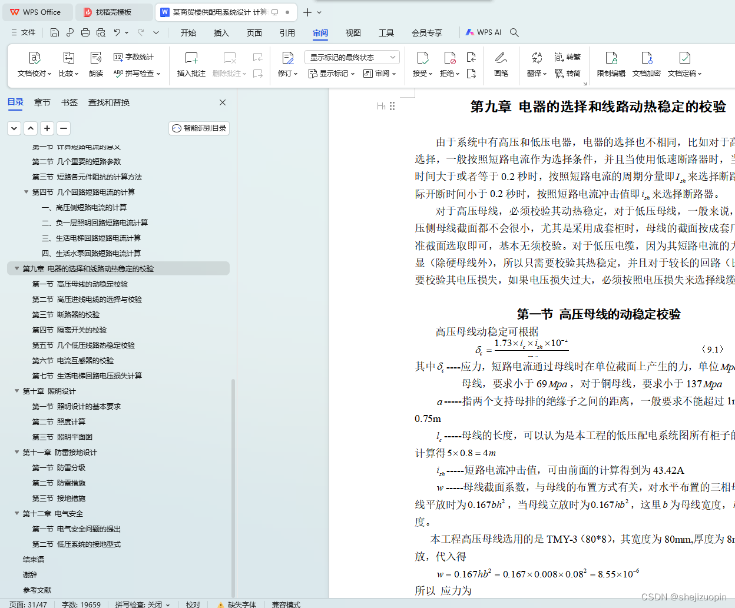735x608 pixels.
Task: Switch to the 会员专享 tab
Action: (x=427, y=33)
